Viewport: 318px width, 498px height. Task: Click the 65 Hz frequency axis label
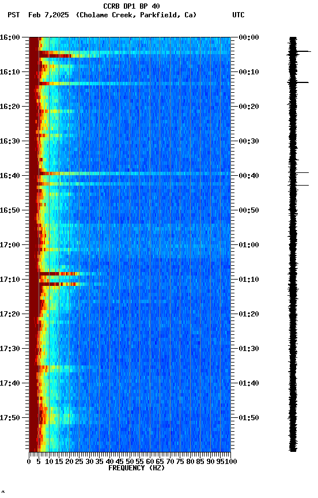click(x=160, y=462)
